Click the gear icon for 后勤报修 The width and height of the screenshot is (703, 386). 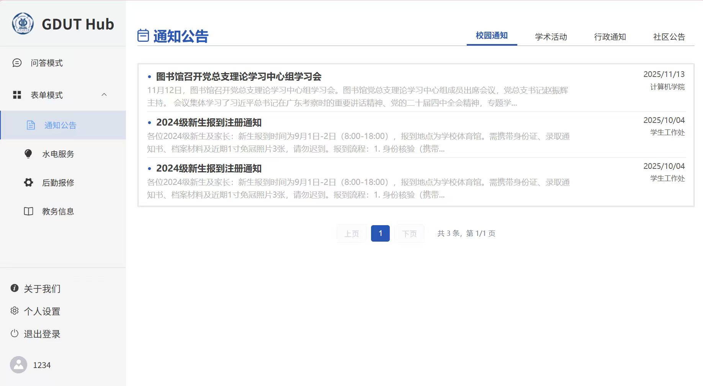(28, 183)
